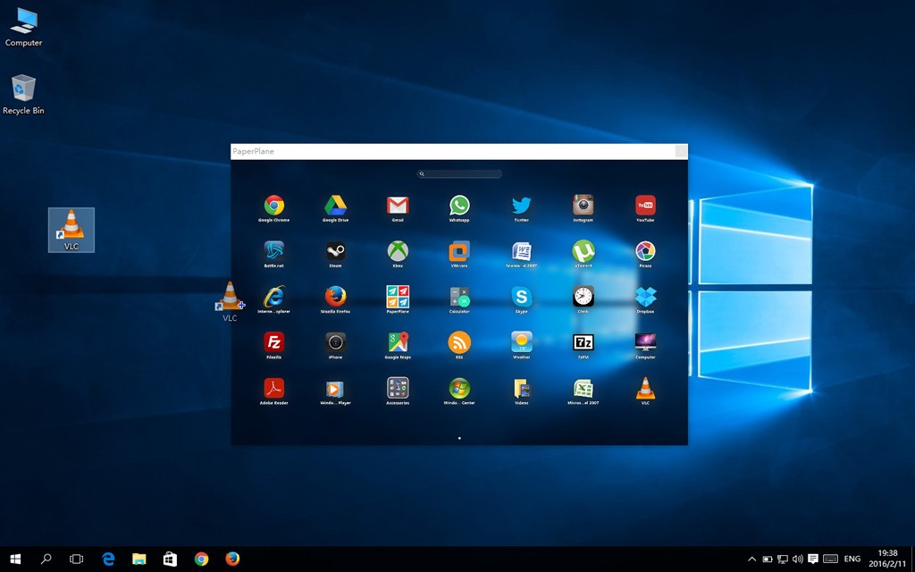Open Steam in the launcher grid
This screenshot has height=572, width=915.
pyautogui.click(x=336, y=251)
